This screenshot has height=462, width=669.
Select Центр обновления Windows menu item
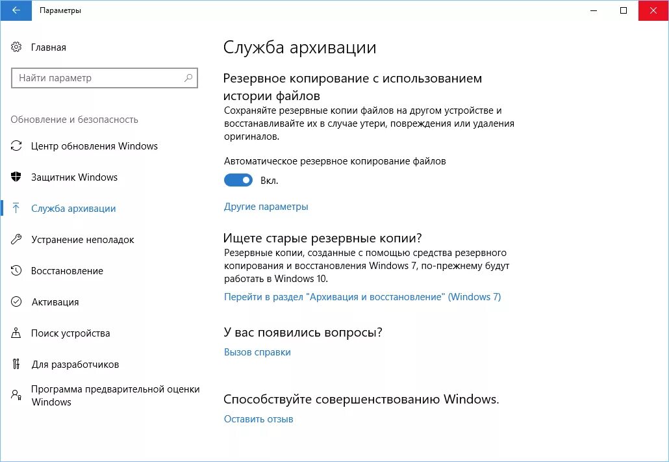[x=94, y=146]
